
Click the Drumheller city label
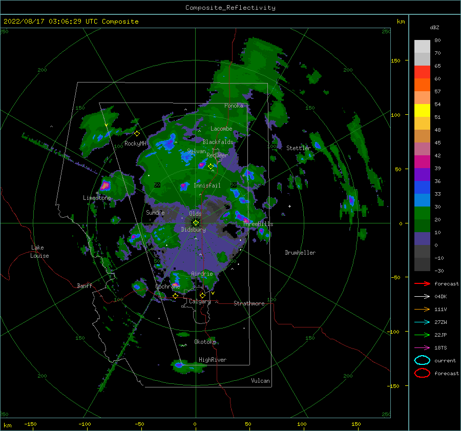300,253
